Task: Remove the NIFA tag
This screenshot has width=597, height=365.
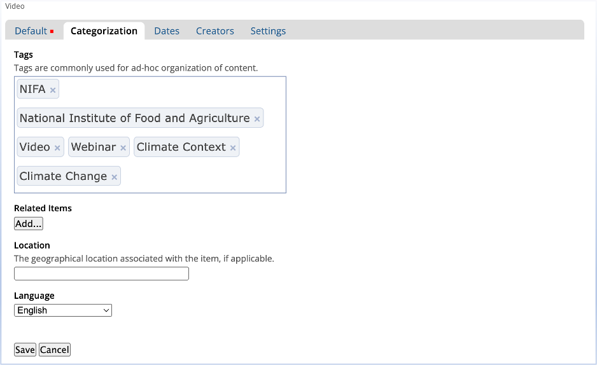Action: pyautogui.click(x=53, y=90)
